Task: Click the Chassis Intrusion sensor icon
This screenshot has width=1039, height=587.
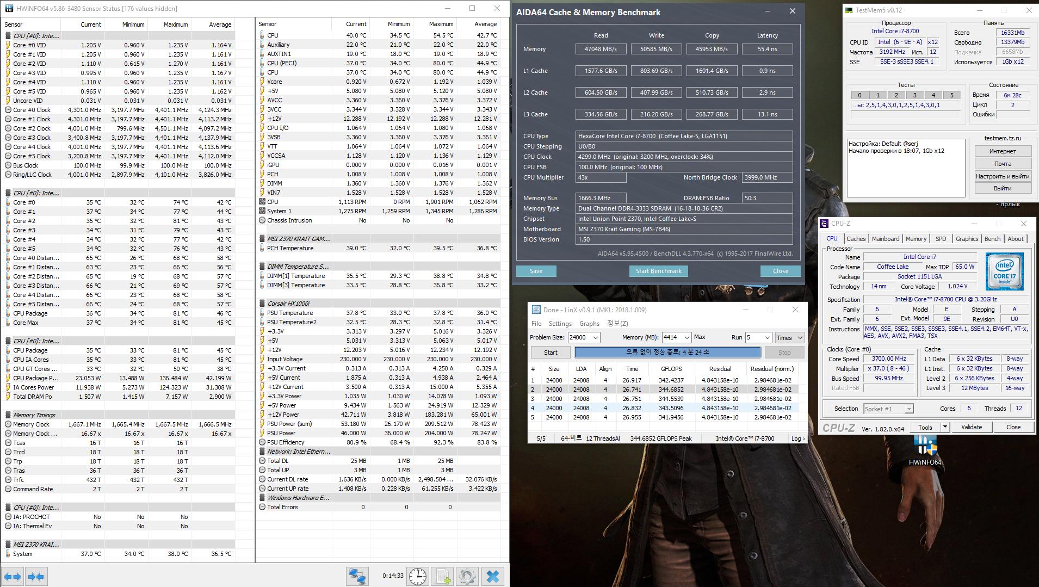Action: point(262,220)
